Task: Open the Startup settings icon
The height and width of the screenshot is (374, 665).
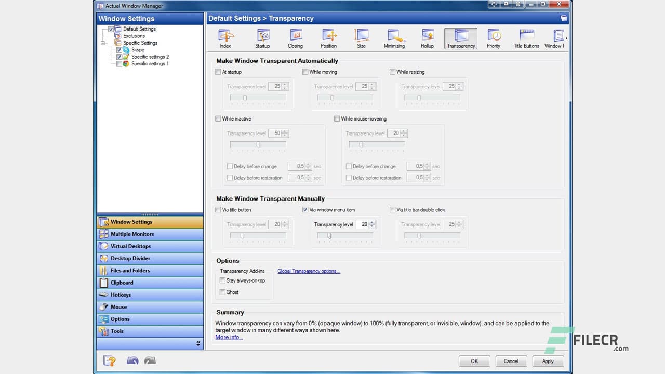Action: (x=262, y=36)
